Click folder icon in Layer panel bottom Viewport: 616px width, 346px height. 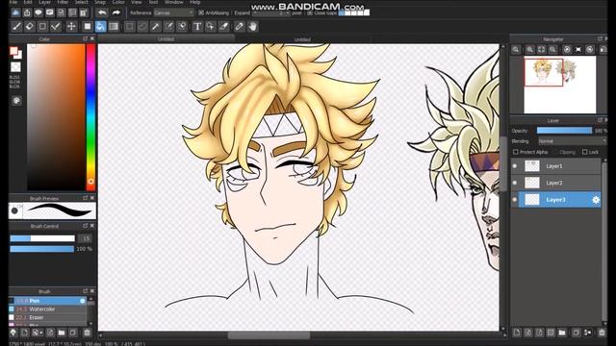[562, 333]
